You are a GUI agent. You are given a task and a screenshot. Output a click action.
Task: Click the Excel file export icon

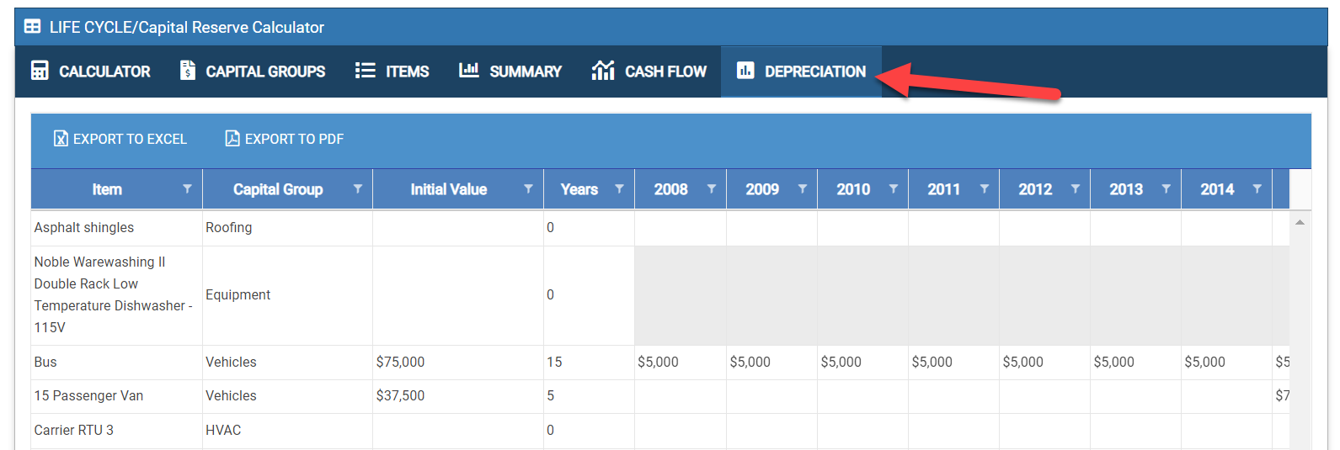(61, 139)
